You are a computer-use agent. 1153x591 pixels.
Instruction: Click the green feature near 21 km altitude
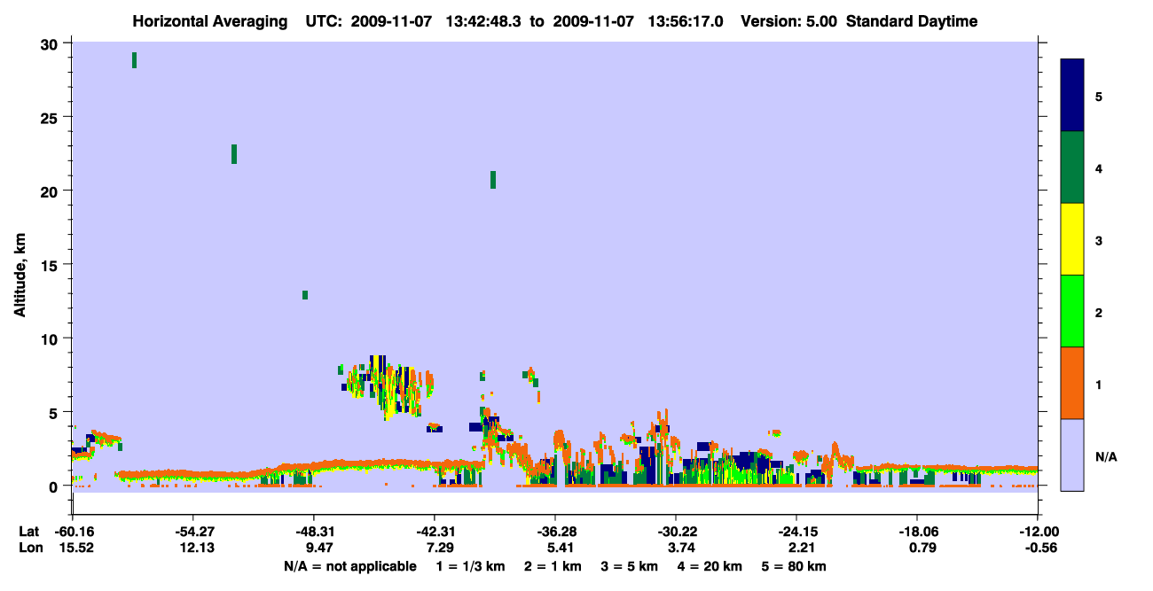(x=493, y=180)
